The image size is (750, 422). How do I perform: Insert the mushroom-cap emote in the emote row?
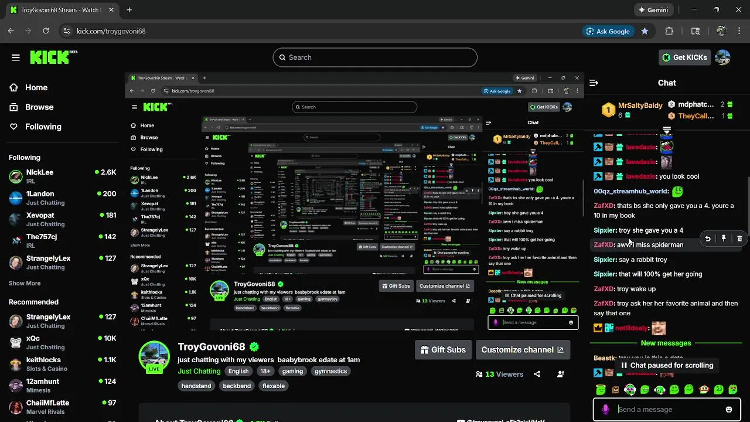click(x=704, y=389)
